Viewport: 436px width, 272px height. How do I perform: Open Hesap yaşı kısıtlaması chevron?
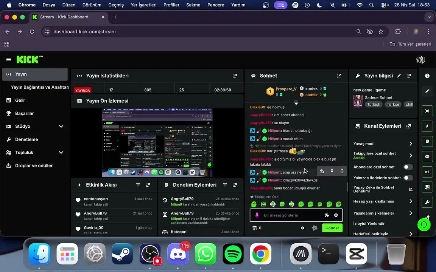click(x=411, y=201)
